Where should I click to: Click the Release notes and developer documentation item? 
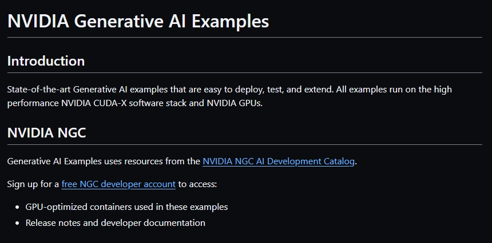click(115, 223)
